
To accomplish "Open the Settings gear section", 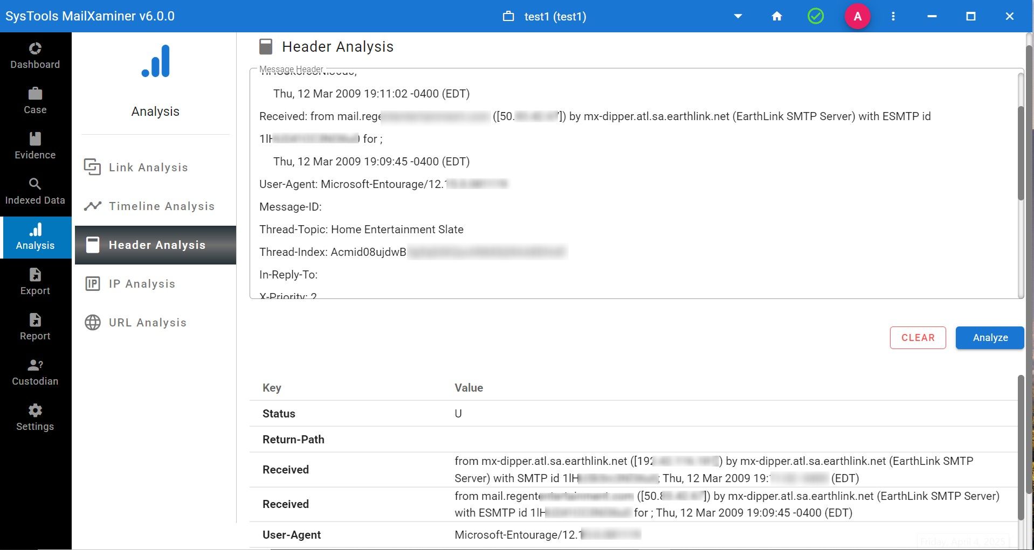I will [x=35, y=418].
